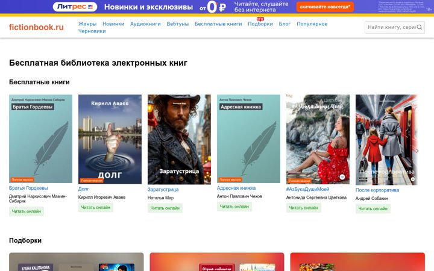Click Читать онлайн under Адресная книжка
Image resolution: width=434 pixels, height=271 pixels.
click(x=234, y=207)
